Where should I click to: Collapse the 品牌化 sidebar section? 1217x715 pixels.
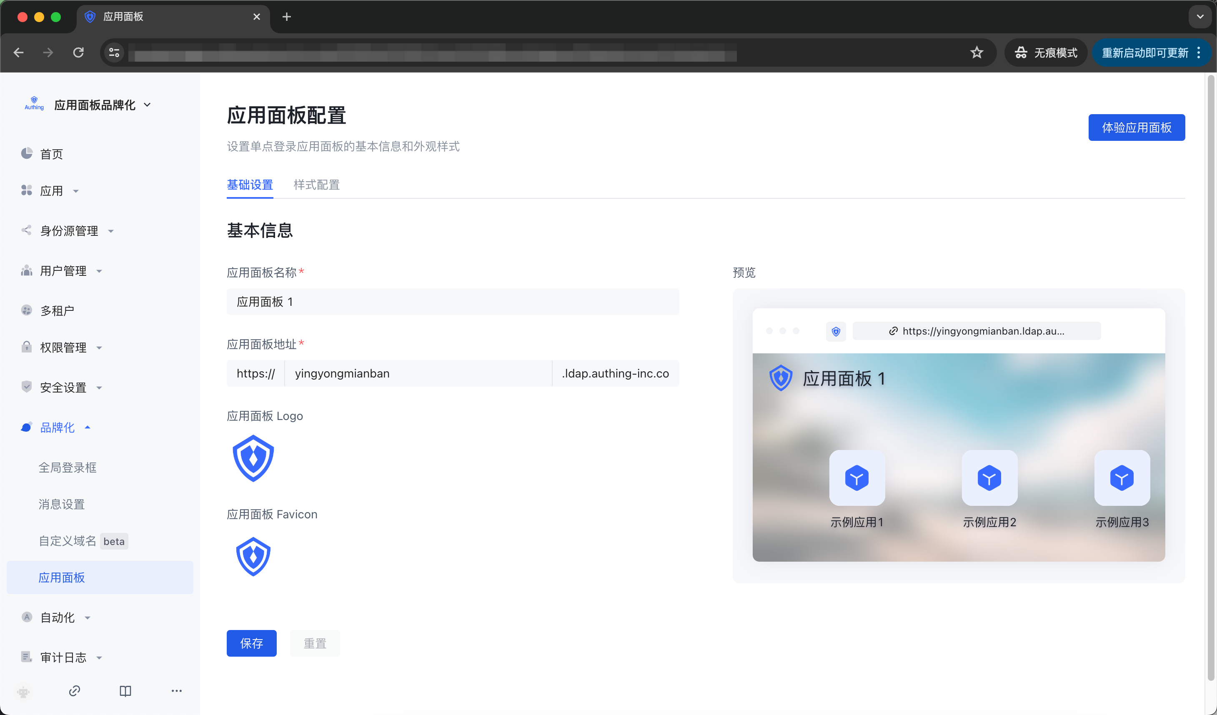pos(58,427)
